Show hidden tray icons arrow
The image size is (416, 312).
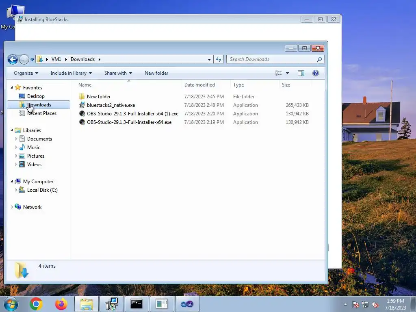[345, 304]
